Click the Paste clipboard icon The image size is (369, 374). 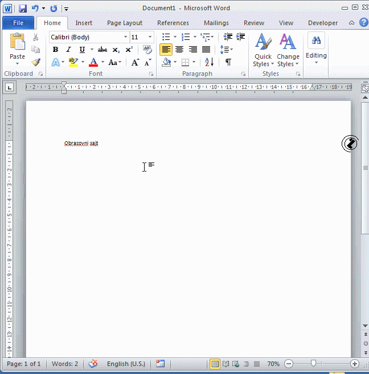point(18,47)
